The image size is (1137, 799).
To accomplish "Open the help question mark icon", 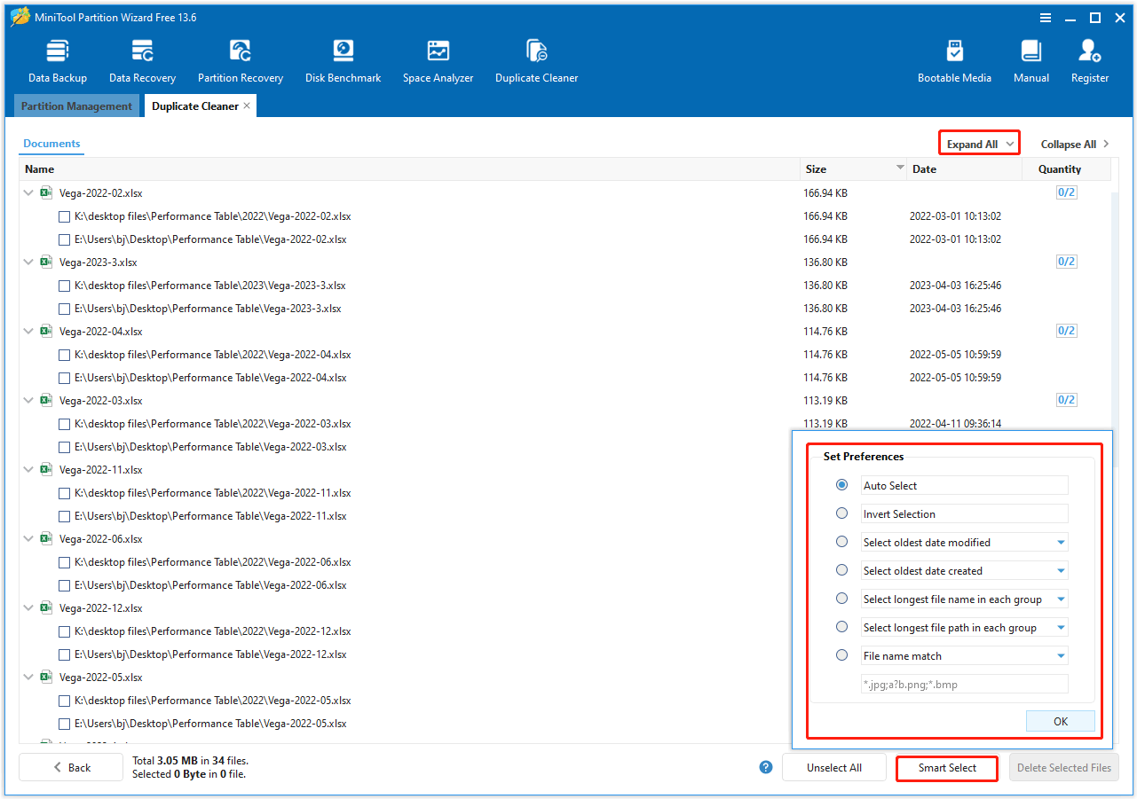I will 765,767.
